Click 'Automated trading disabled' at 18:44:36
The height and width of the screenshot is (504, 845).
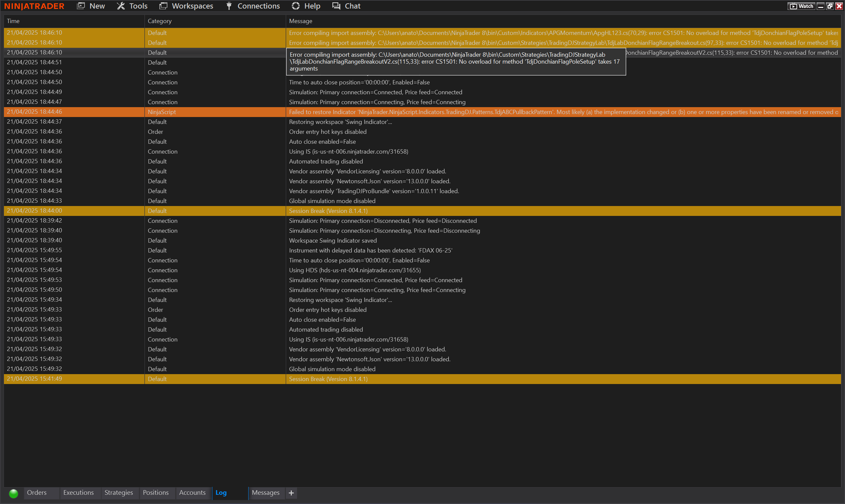coord(326,161)
